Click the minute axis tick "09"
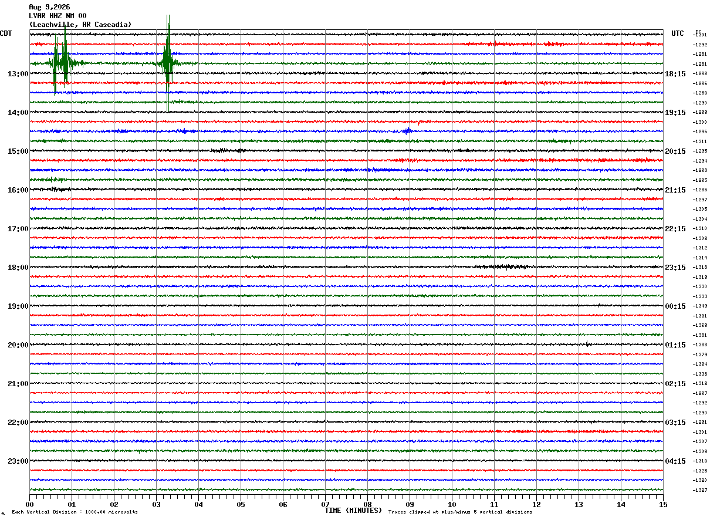 click(x=410, y=504)
